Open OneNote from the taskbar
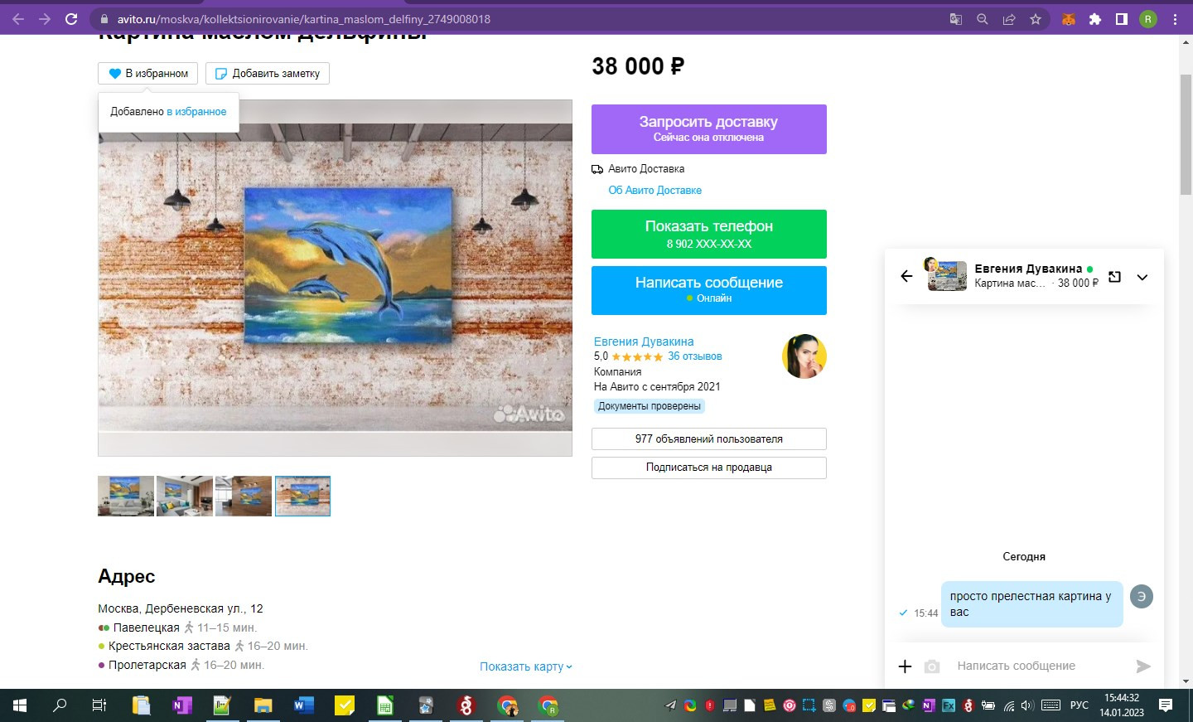This screenshot has width=1193, height=722. 181,705
